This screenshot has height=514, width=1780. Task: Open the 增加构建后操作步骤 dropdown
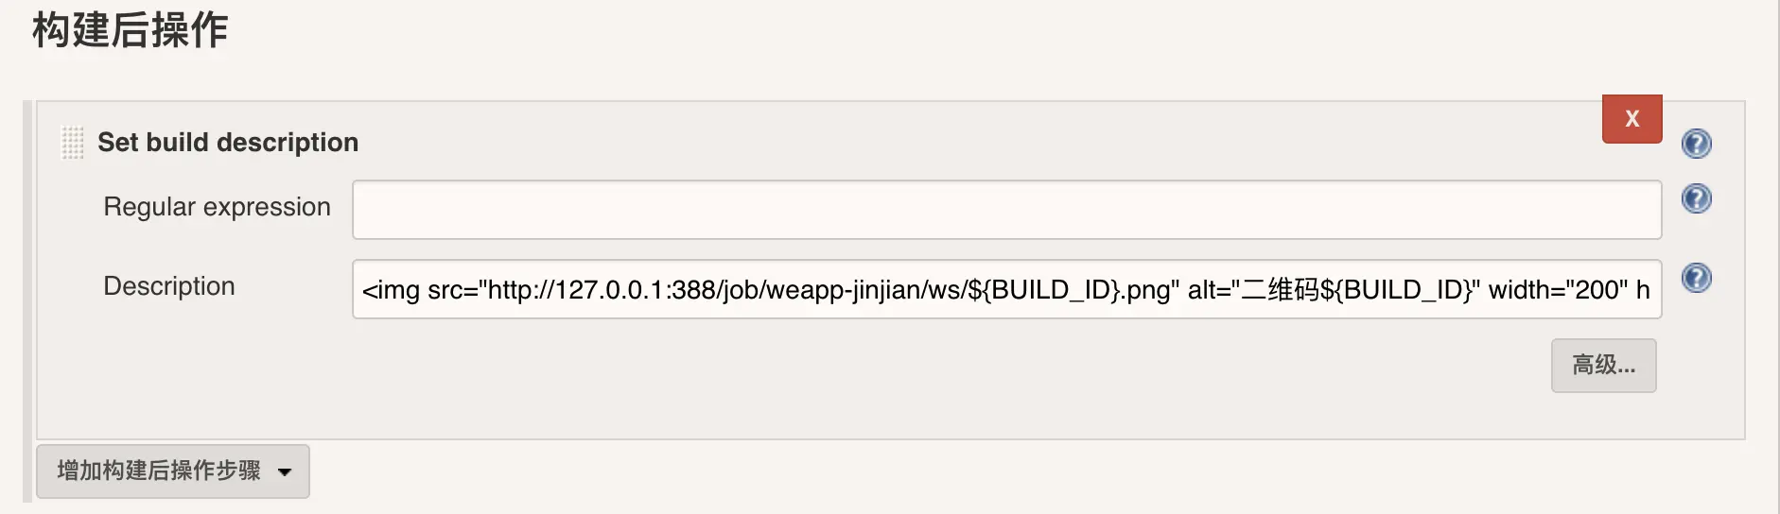click(172, 471)
